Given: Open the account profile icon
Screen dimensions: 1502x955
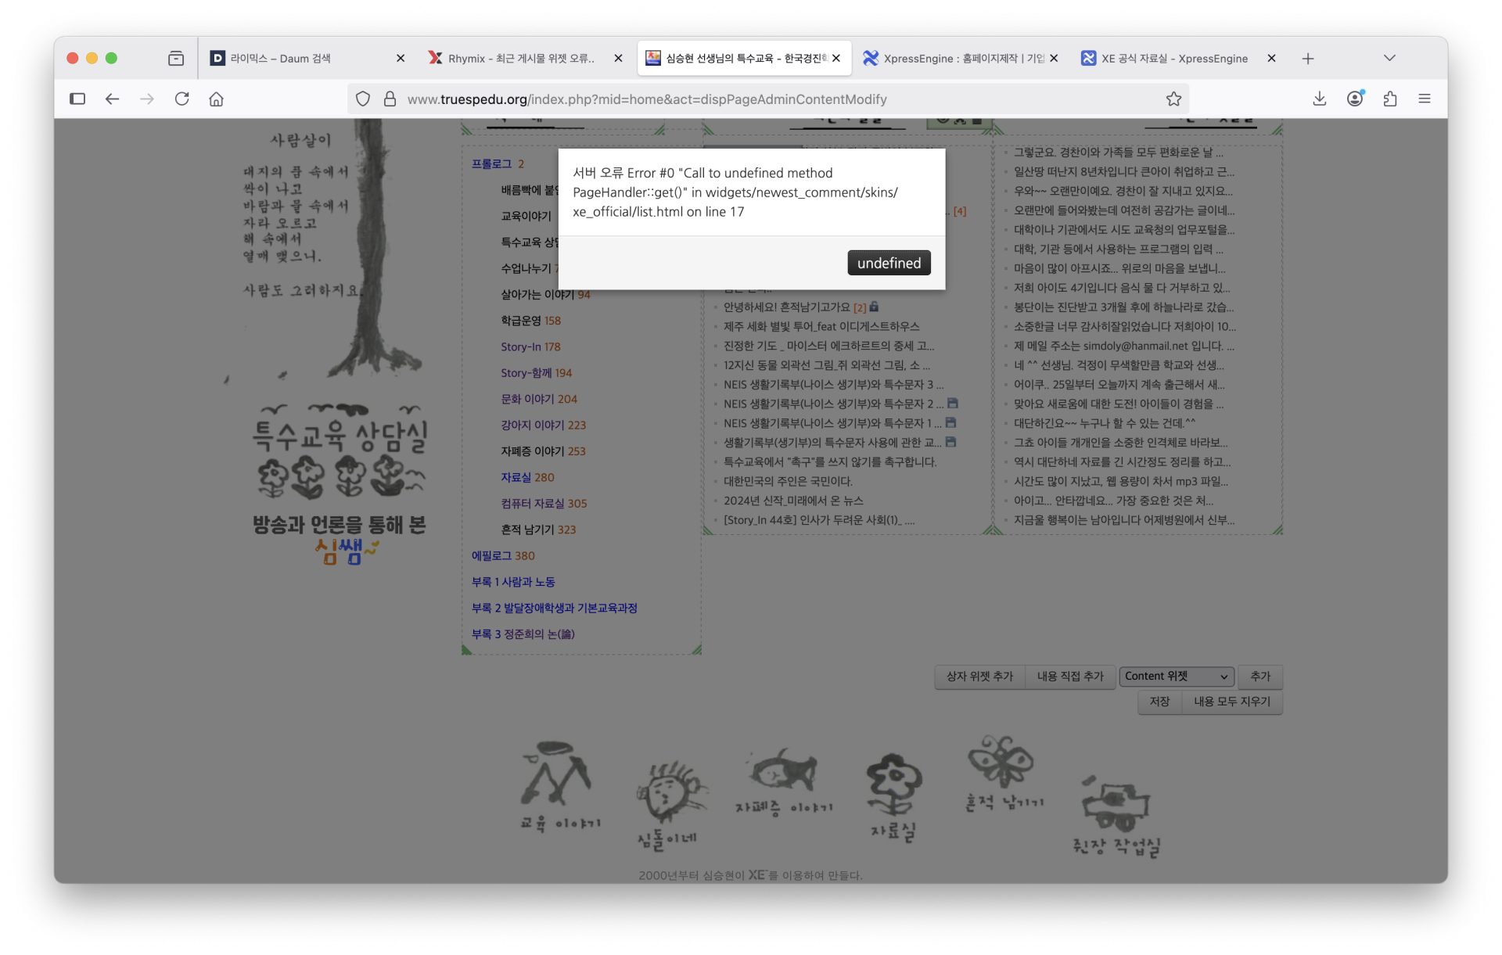Looking at the screenshot, I should click(1355, 99).
